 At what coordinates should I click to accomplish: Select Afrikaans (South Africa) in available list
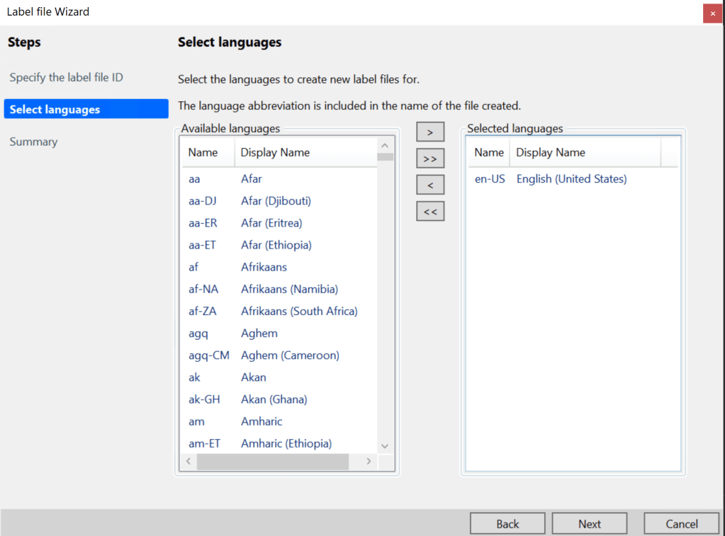pyautogui.click(x=299, y=311)
